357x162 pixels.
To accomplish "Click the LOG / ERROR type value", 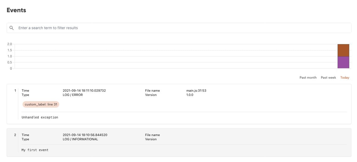I will pyautogui.click(x=73, y=95).
